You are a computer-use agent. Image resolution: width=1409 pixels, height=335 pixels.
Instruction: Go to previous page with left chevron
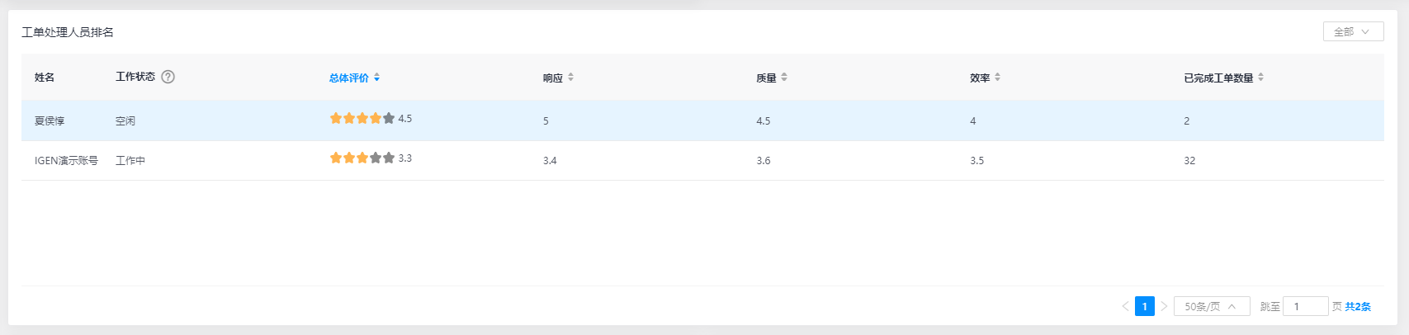click(x=1125, y=306)
